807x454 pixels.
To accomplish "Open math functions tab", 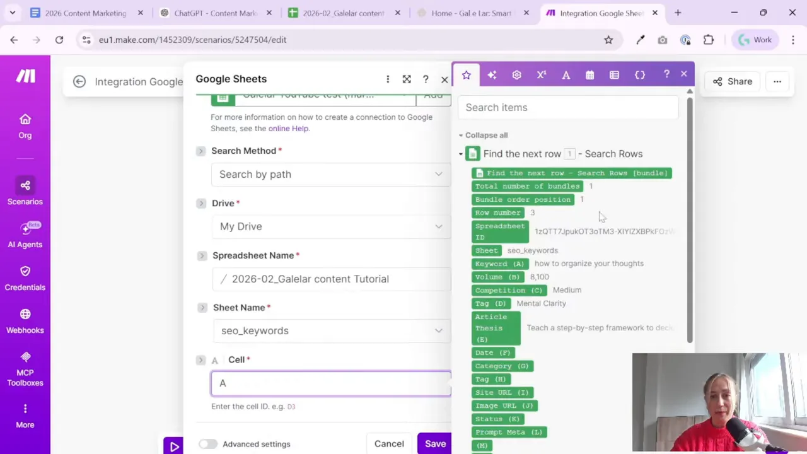I will [x=541, y=75].
